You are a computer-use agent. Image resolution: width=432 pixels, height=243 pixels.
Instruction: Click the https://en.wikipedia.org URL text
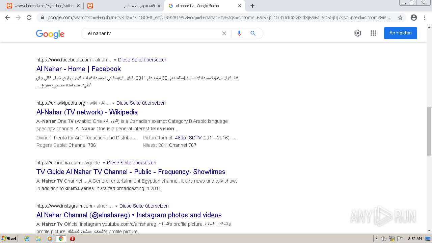coord(61,103)
